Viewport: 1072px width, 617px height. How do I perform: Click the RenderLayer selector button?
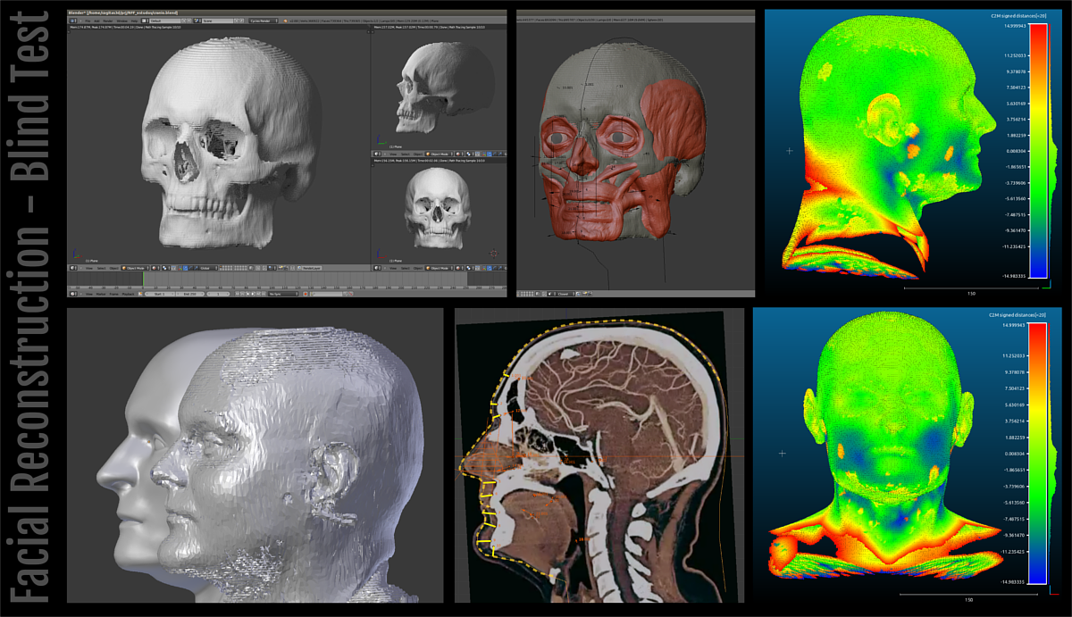pyautogui.click(x=312, y=268)
